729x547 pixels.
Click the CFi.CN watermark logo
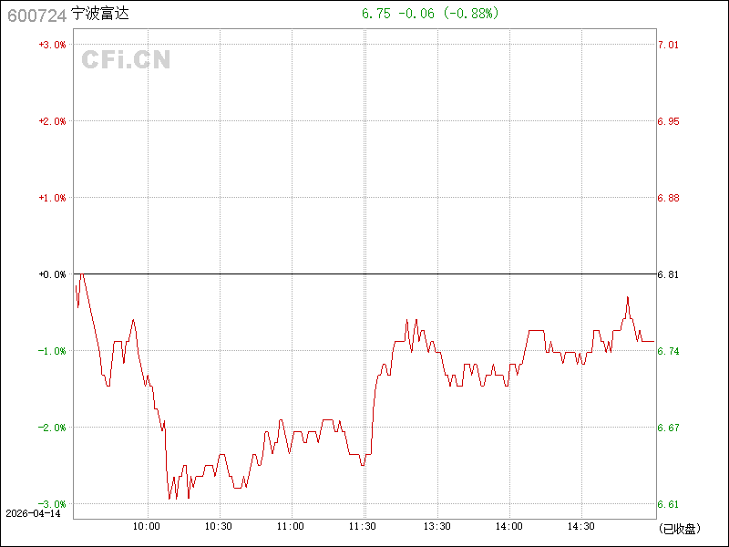pyautogui.click(x=126, y=60)
